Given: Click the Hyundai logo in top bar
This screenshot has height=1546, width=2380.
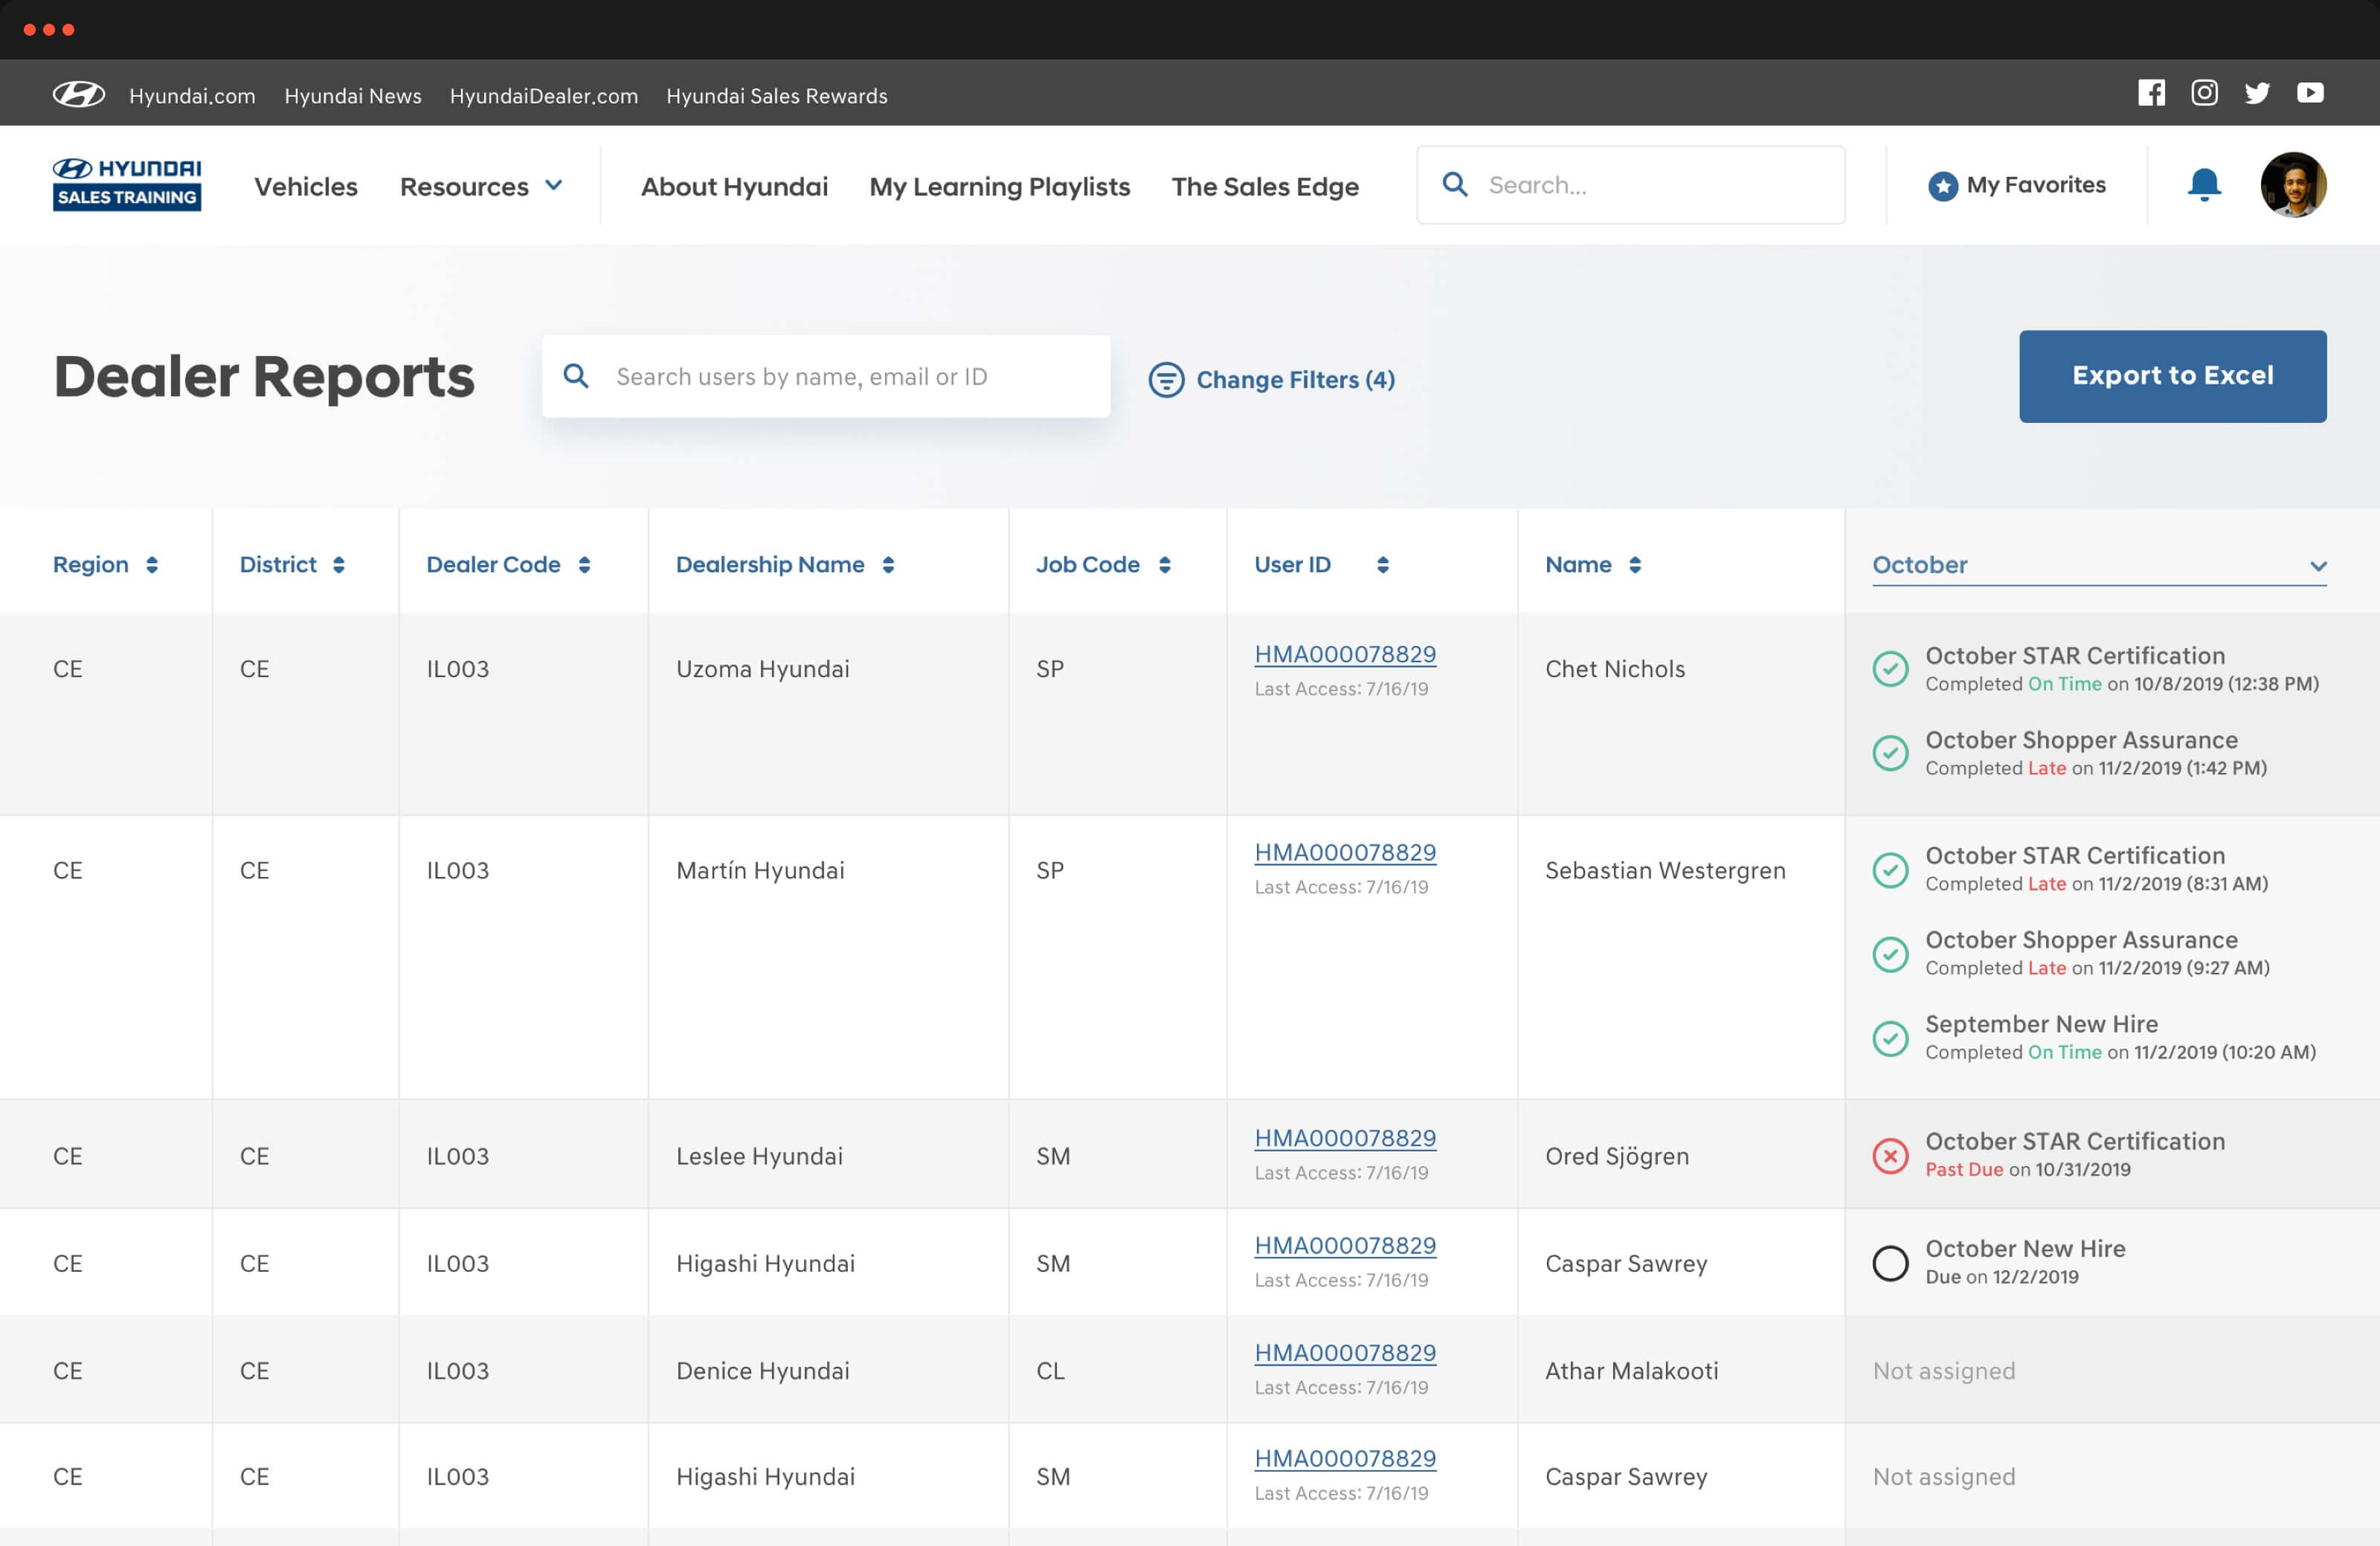Looking at the screenshot, I should click(x=79, y=95).
